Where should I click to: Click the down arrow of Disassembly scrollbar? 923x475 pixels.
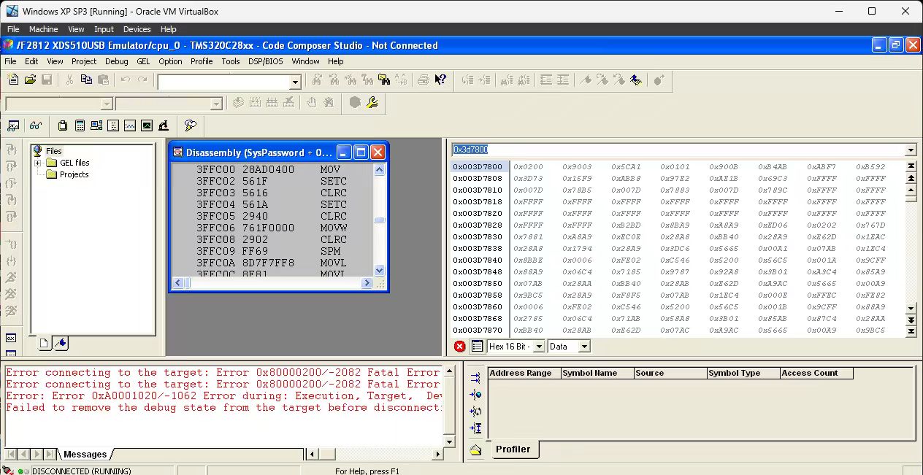[x=379, y=270]
